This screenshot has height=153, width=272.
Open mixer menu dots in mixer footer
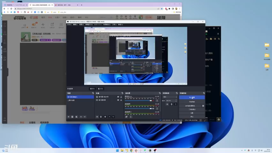[131, 117]
